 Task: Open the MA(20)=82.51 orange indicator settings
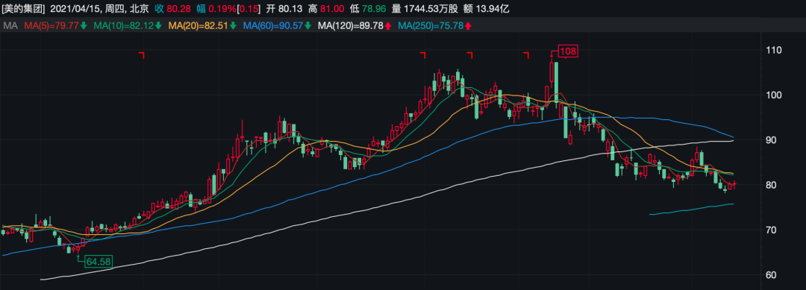pos(199,25)
